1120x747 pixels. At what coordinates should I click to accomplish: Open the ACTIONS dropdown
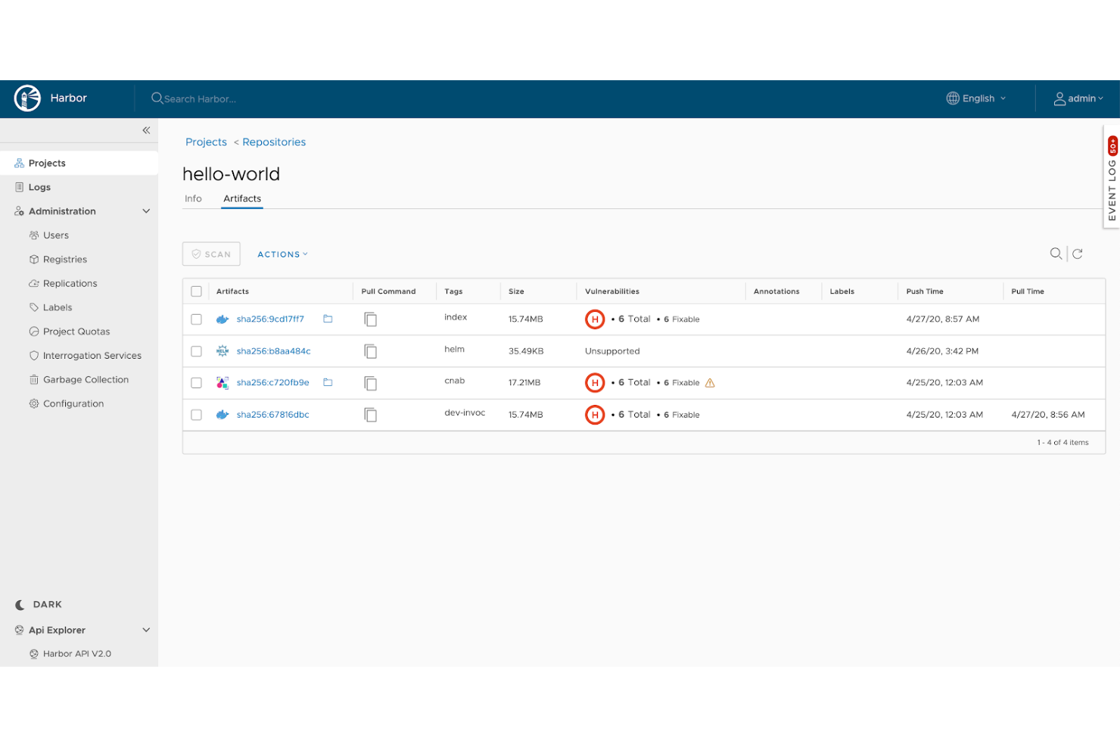[x=282, y=254]
